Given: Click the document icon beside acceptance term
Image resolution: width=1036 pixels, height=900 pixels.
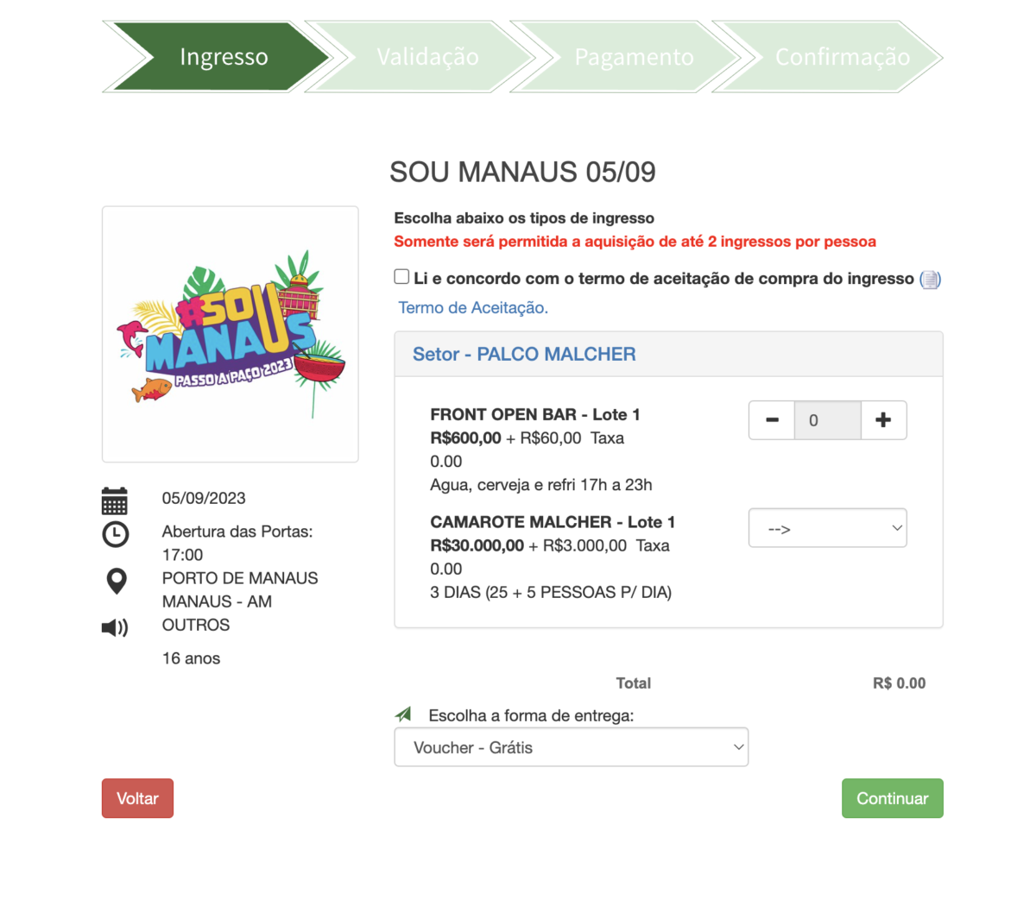Looking at the screenshot, I should [x=930, y=280].
